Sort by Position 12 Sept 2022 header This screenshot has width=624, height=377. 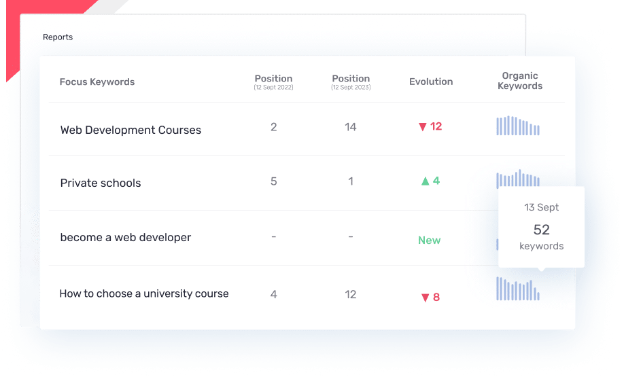273,82
